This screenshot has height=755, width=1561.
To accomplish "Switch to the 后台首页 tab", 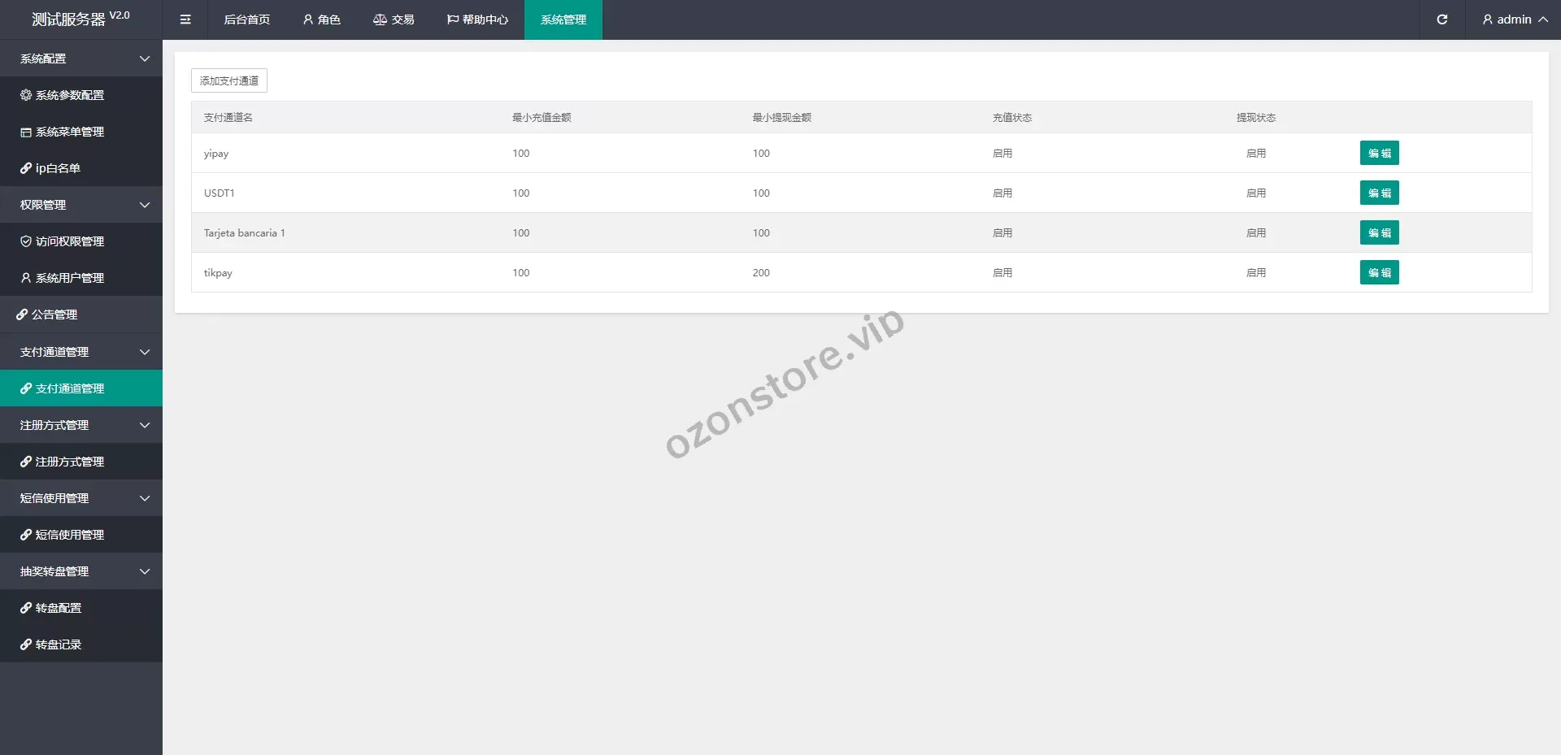I will (x=246, y=20).
